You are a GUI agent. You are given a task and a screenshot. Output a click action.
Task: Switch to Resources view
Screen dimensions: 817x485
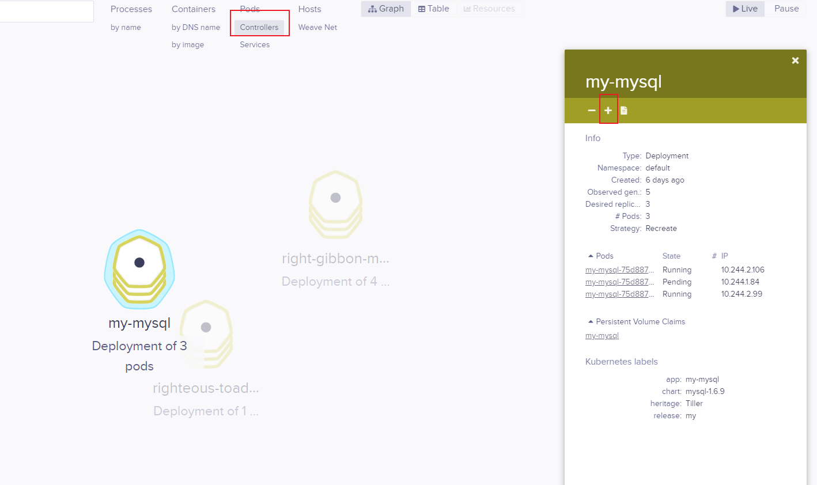pyautogui.click(x=489, y=9)
